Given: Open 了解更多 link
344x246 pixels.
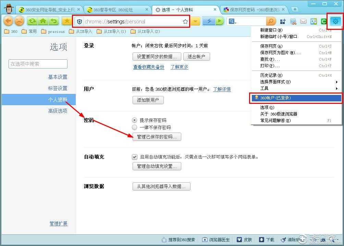Looking at the screenshot, I should click(x=180, y=67).
